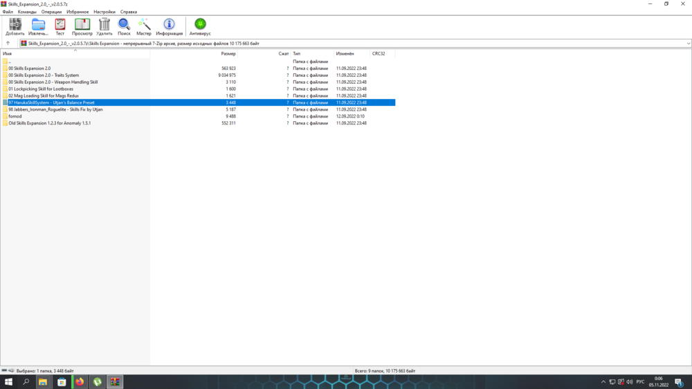Expand the archive path dropdown arrow
The image size is (692, 389).
tap(688, 44)
